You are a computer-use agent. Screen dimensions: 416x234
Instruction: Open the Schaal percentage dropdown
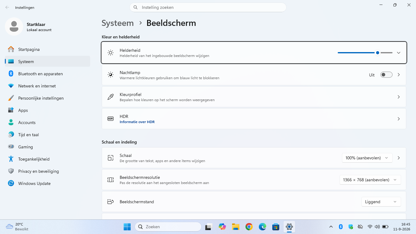[367, 158]
